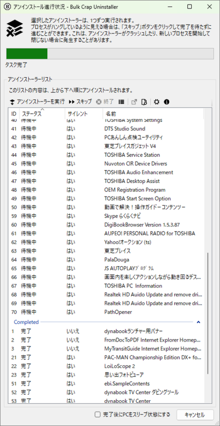Select TOSHIBA PC Information row
Screen dimensions: 220x426
click(x=106, y=286)
